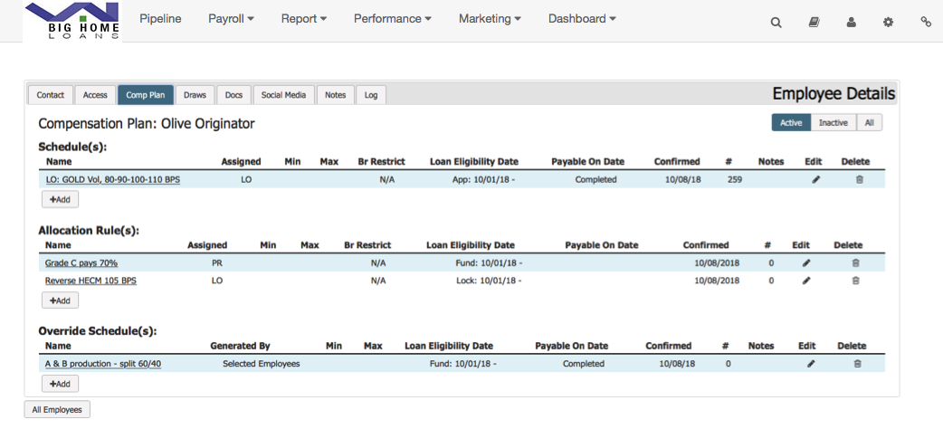The height and width of the screenshot is (429, 943).
Task: Edit the A & B production override
Action: click(811, 364)
